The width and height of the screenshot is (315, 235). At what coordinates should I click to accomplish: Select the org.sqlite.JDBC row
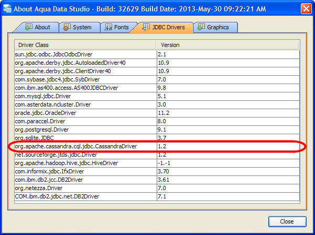pos(157,138)
